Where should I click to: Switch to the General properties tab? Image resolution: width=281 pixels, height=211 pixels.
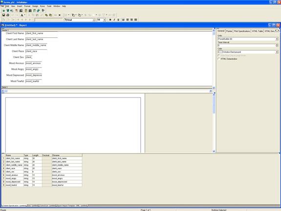point(221,31)
